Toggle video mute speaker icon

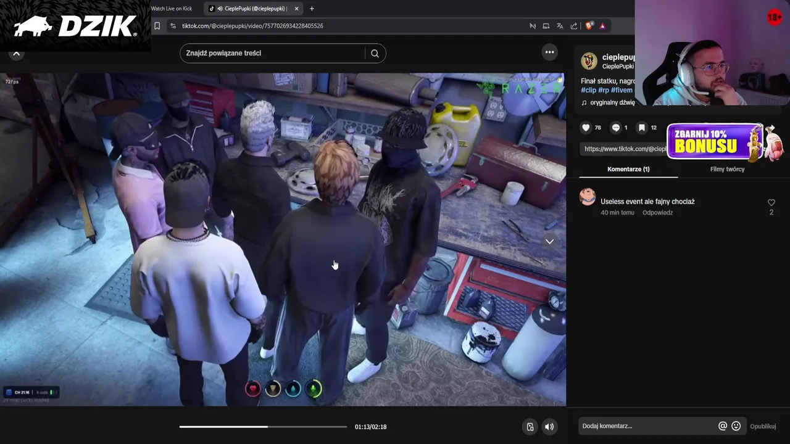[x=549, y=427]
